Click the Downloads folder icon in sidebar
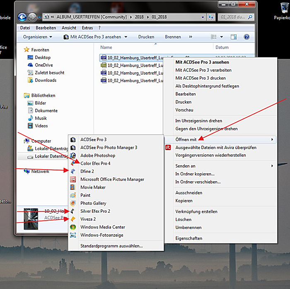This screenshot has height=289, width=290. [30, 80]
